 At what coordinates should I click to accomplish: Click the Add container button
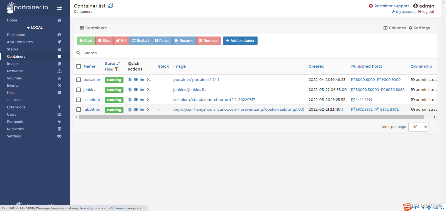pos(240,41)
